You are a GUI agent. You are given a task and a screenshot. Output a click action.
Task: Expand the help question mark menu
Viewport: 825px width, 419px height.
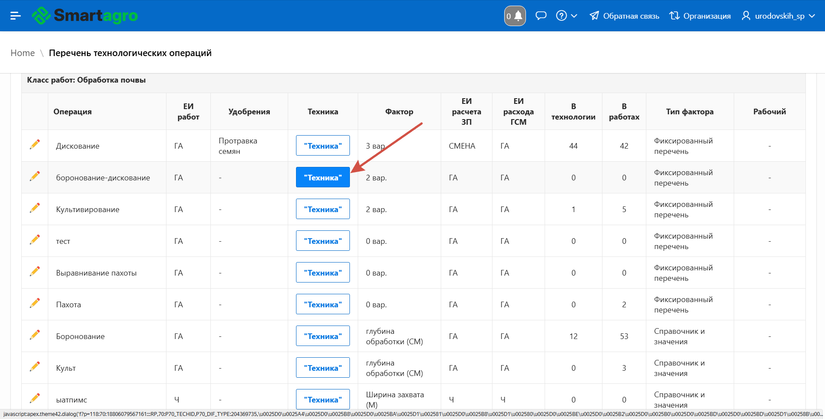[566, 16]
